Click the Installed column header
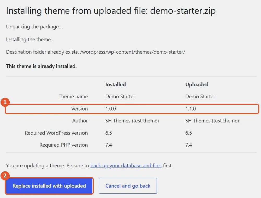This screenshot has width=261, height=198. [x=116, y=84]
